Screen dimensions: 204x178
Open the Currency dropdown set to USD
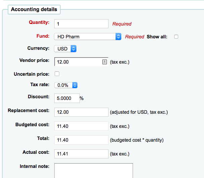[x=65, y=49]
